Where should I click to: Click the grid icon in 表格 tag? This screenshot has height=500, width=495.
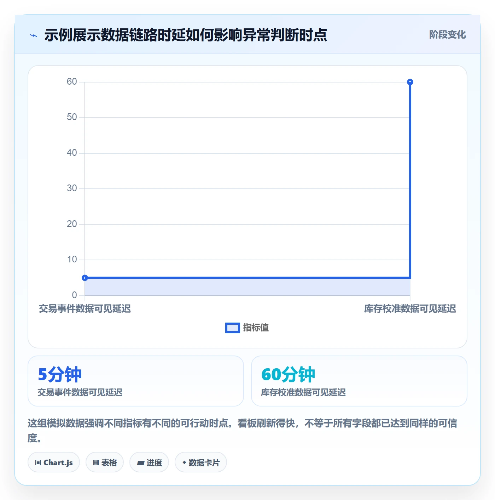(96, 462)
